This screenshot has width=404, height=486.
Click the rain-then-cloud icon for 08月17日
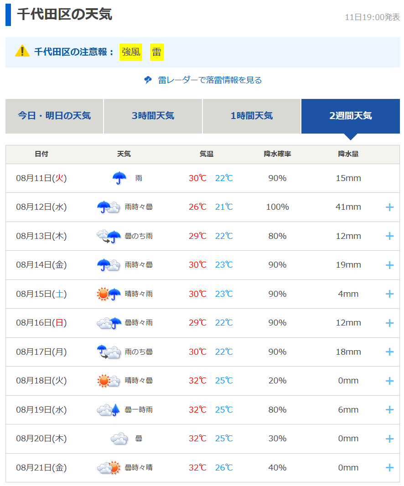tap(109, 352)
